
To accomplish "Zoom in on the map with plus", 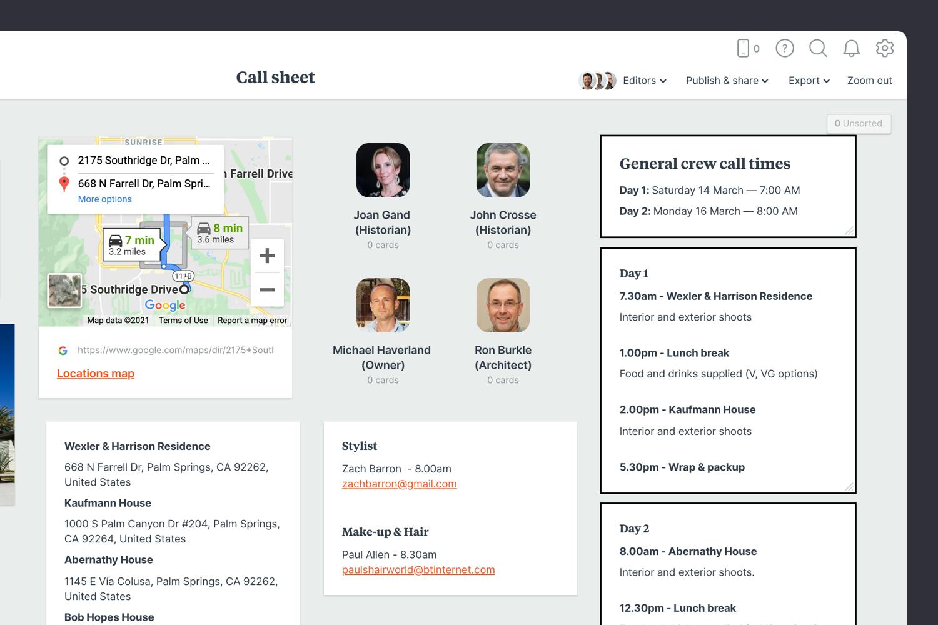I will point(267,256).
